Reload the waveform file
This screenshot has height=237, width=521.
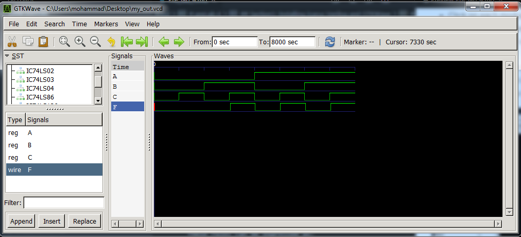pos(330,42)
